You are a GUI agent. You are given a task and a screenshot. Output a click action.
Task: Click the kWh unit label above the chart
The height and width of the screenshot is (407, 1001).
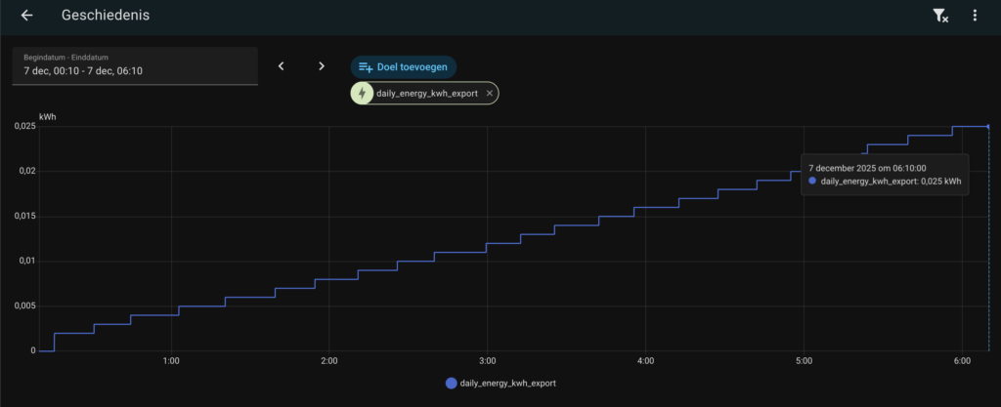click(47, 117)
